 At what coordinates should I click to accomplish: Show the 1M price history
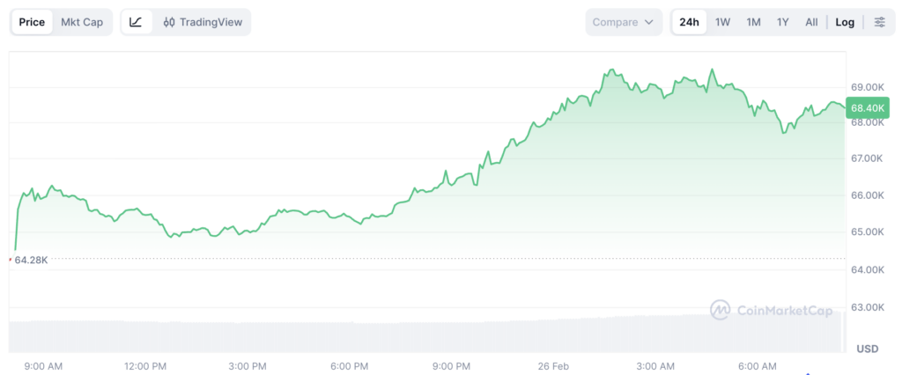coord(753,22)
